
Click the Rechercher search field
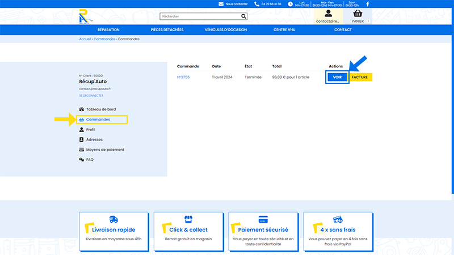pyautogui.click(x=200, y=16)
